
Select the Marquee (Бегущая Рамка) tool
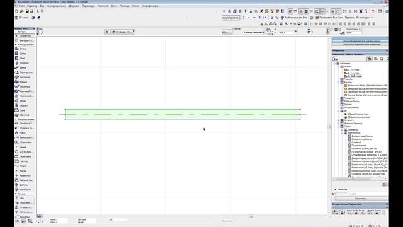point(25,40)
